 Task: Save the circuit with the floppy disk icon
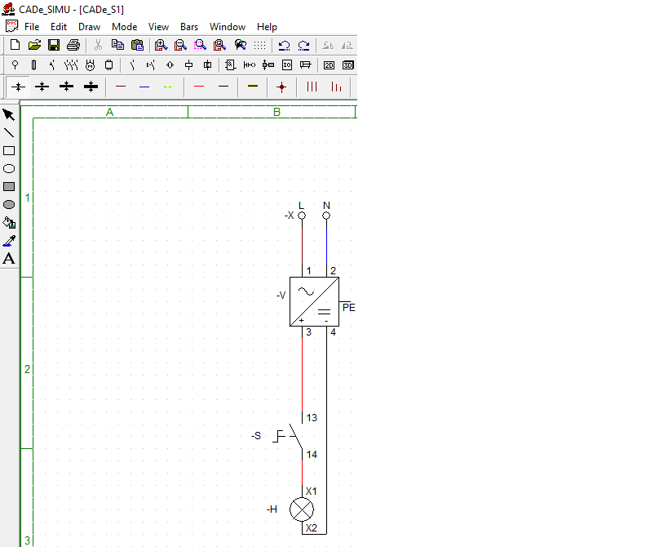(x=54, y=45)
